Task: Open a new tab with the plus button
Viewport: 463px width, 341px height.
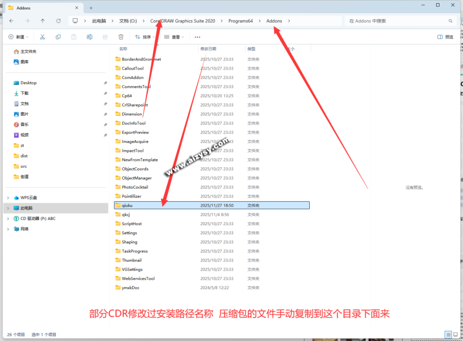Action: tap(91, 7)
